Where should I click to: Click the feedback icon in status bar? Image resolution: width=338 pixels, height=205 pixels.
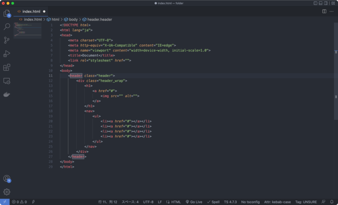coord(323,202)
